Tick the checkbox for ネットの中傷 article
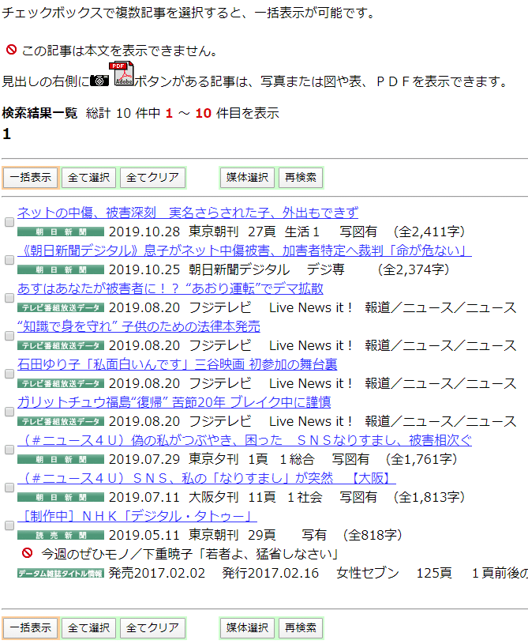Viewport: 528px width, 644px height. tap(9, 222)
